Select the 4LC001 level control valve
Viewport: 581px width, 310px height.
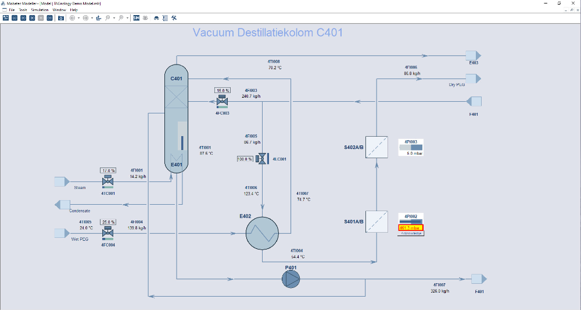click(263, 159)
